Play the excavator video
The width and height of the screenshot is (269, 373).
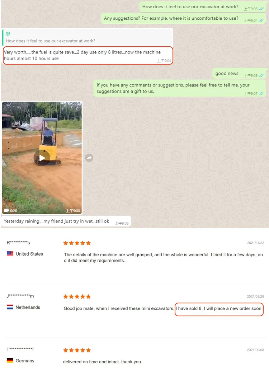point(42,158)
